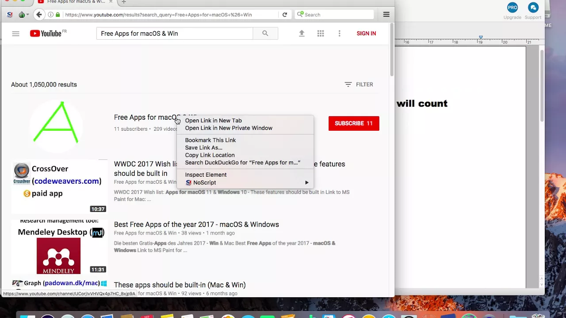
Task: Show site information via the (i) icon
Action: (x=51, y=15)
